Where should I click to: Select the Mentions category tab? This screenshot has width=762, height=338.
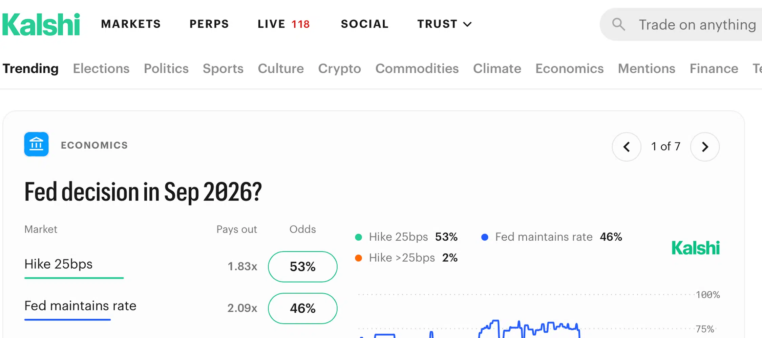click(x=647, y=69)
